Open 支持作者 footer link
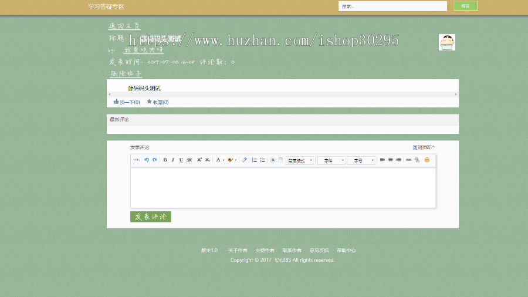The height and width of the screenshot is (297, 528). click(x=265, y=250)
